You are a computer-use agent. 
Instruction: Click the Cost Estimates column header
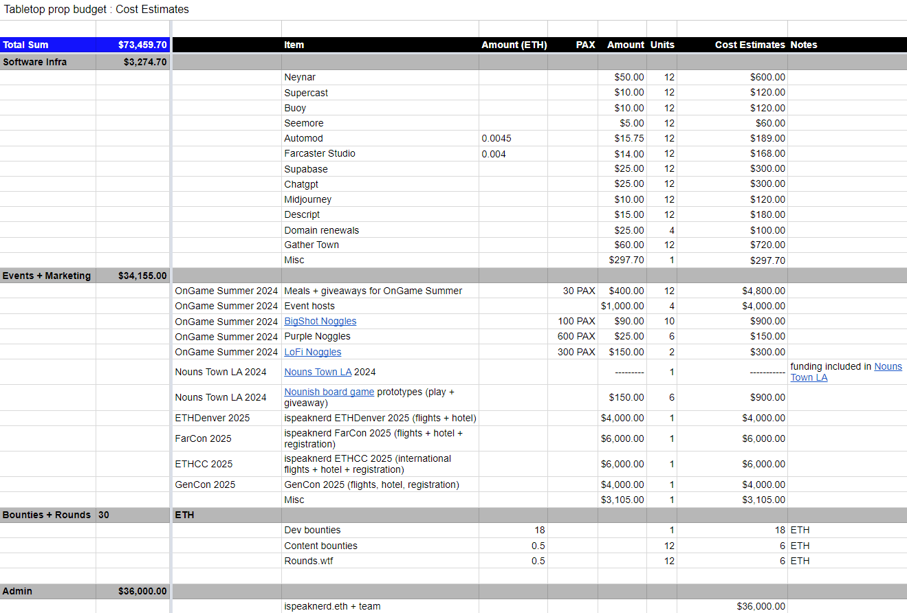pos(749,45)
